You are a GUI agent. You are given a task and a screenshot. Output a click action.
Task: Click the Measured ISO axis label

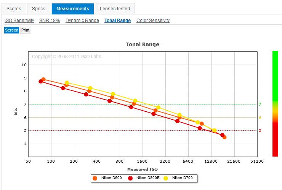tap(143, 169)
